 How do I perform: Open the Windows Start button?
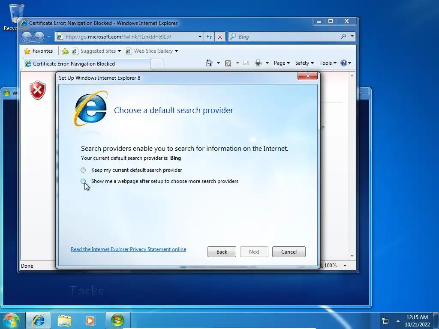coord(11,320)
